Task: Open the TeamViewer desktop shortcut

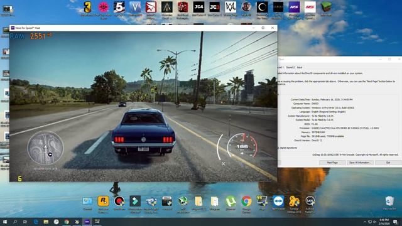Action: (278, 202)
